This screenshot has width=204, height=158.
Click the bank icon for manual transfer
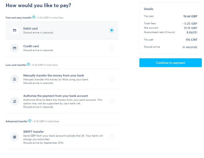pyautogui.click(x=14, y=79)
